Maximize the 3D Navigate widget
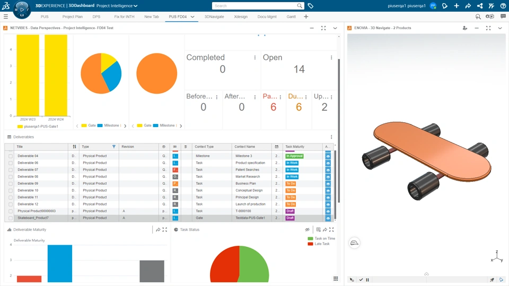Screen dimensions: 509x286 click(488, 28)
